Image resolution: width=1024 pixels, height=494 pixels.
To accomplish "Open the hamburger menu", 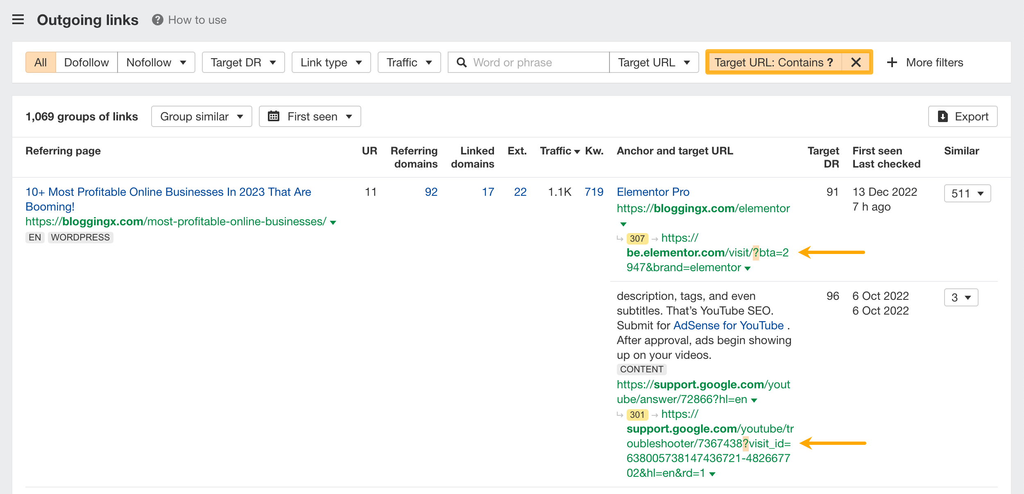I will click(18, 20).
